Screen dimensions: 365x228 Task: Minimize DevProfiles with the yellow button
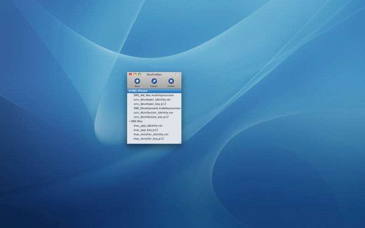(x=135, y=74)
